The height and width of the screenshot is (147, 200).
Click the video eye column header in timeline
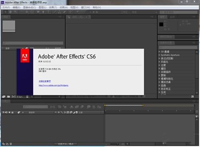[x=3, y=112]
